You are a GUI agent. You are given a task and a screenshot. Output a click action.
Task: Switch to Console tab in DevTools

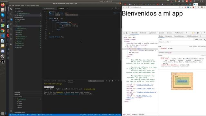161,33
